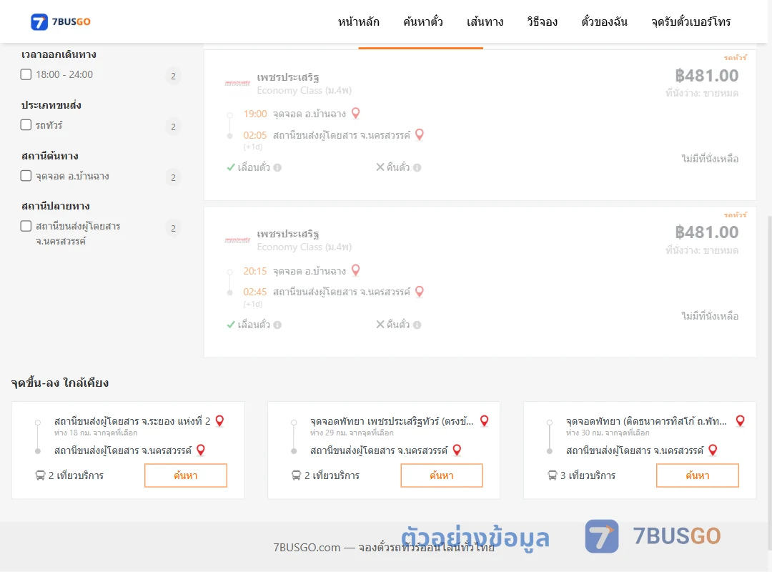Click map pin beside สถานีขนส่งผู้โดยสาร จ.ระยอง แห่งที่ 2
This screenshot has height=572, width=772.
click(x=219, y=420)
